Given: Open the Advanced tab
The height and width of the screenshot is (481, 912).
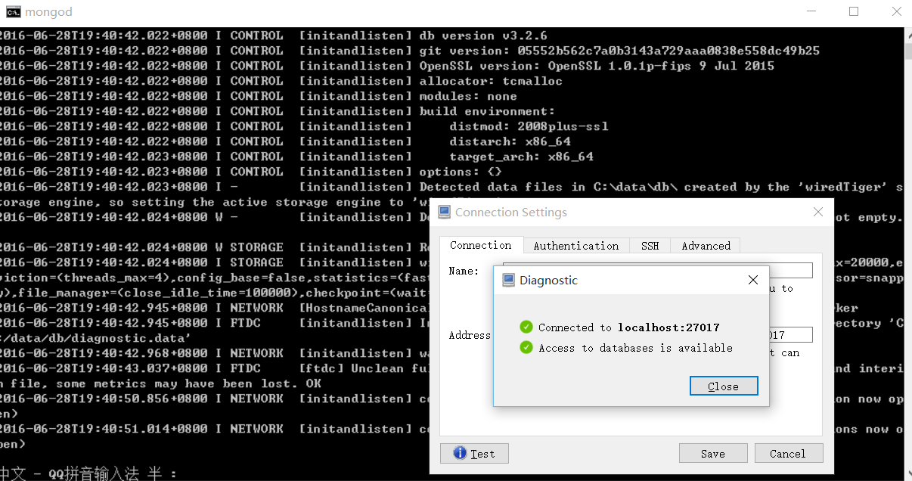Looking at the screenshot, I should pyautogui.click(x=706, y=246).
